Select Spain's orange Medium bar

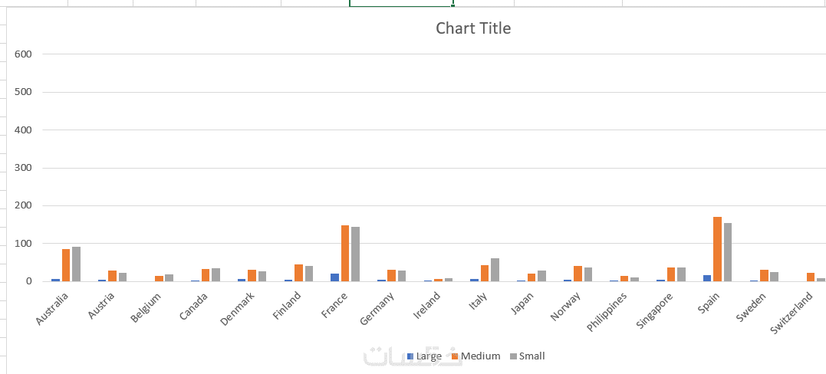tap(717, 249)
